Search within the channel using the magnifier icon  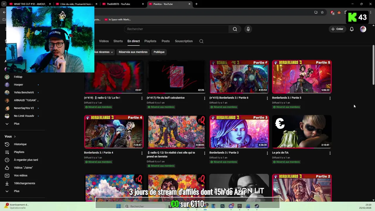(201, 41)
